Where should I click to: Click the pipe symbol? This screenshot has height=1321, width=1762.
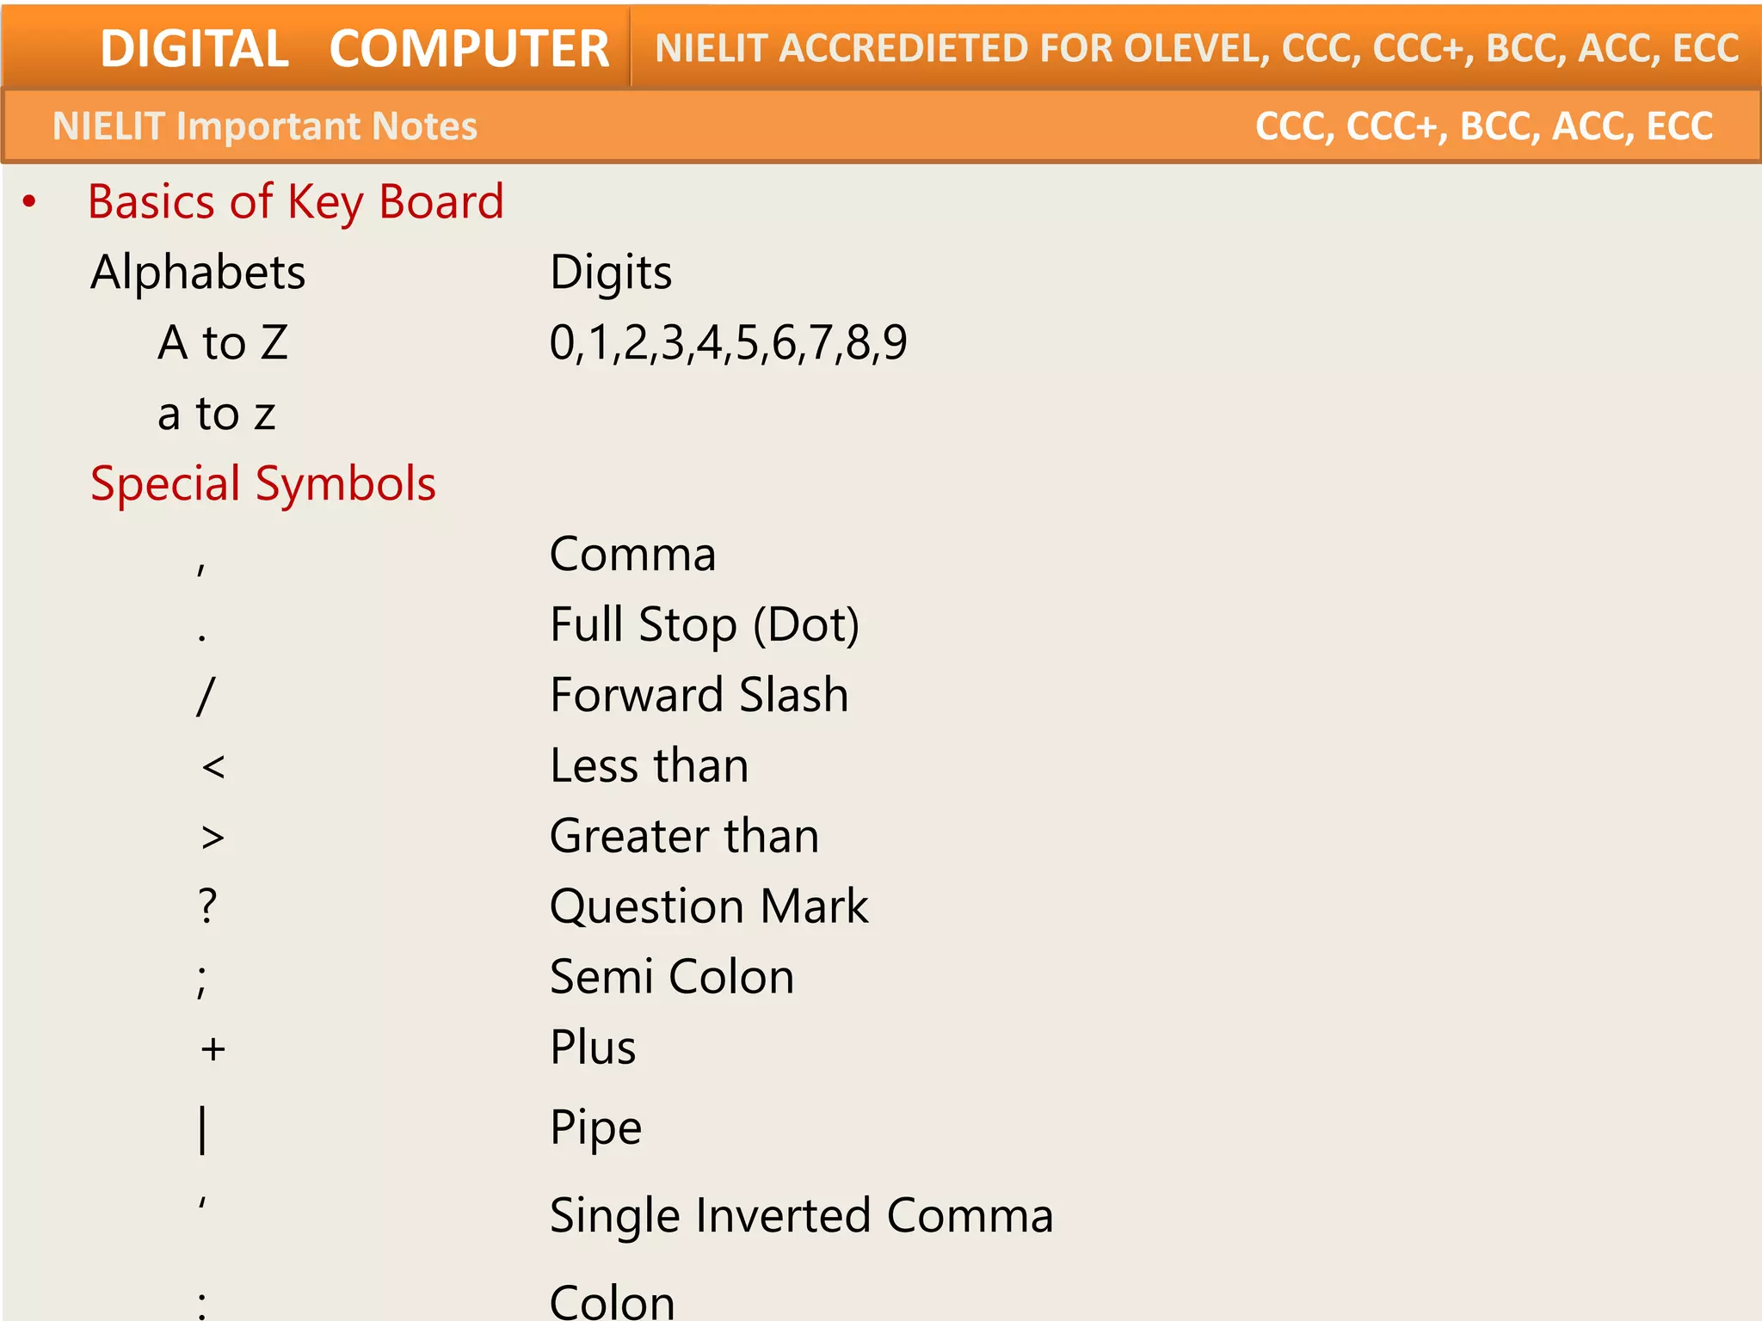[203, 1130]
